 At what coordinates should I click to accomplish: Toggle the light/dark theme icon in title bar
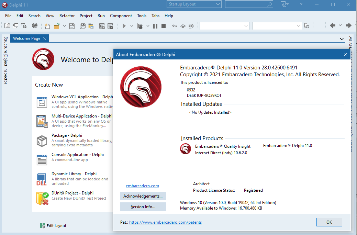click(285, 4)
